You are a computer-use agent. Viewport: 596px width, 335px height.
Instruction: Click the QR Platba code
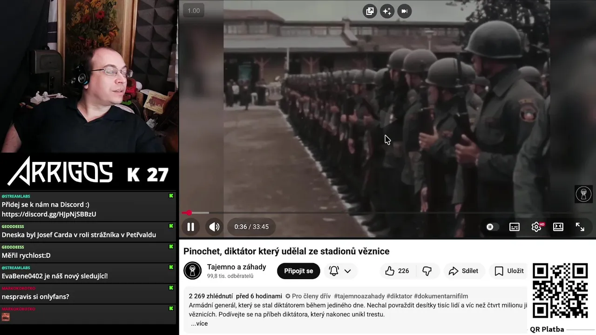[x=560, y=291]
